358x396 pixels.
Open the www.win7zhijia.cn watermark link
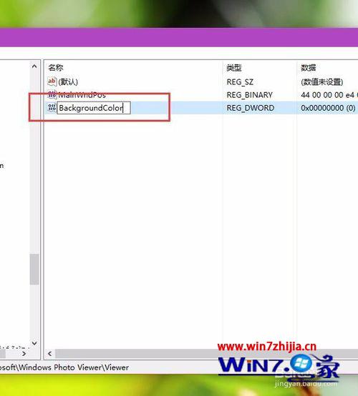(x=267, y=347)
